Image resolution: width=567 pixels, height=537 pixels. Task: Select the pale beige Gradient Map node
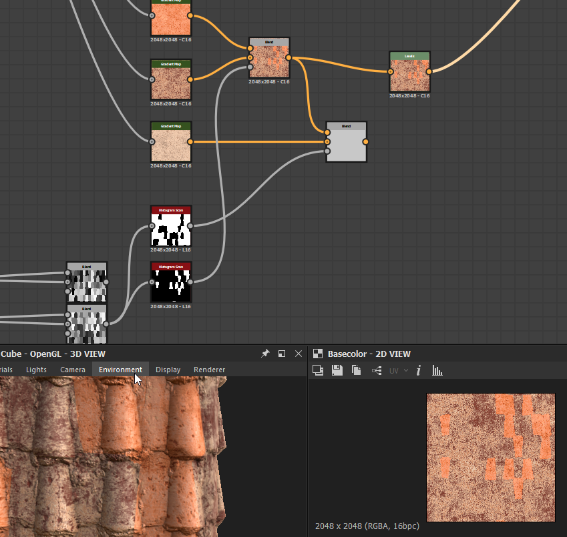pos(171,142)
